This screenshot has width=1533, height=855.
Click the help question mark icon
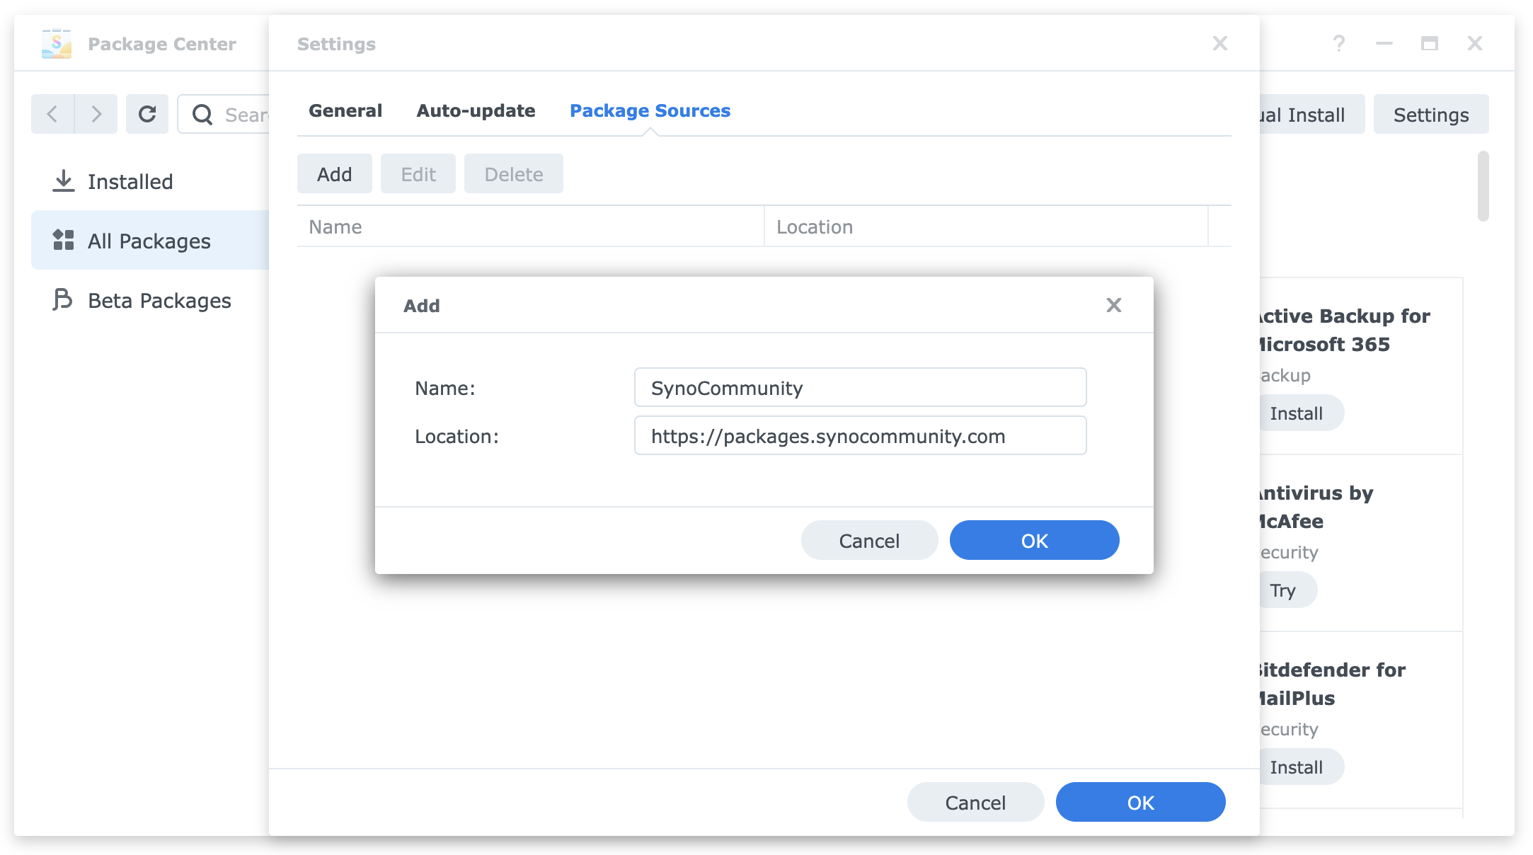(1340, 43)
